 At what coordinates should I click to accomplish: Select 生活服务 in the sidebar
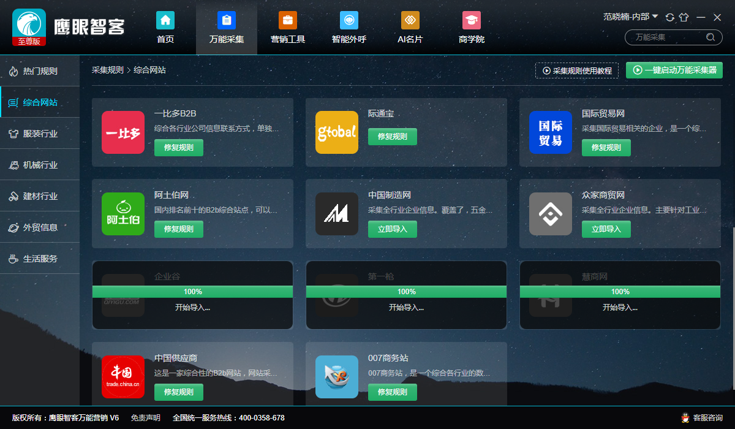pyautogui.click(x=40, y=259)
